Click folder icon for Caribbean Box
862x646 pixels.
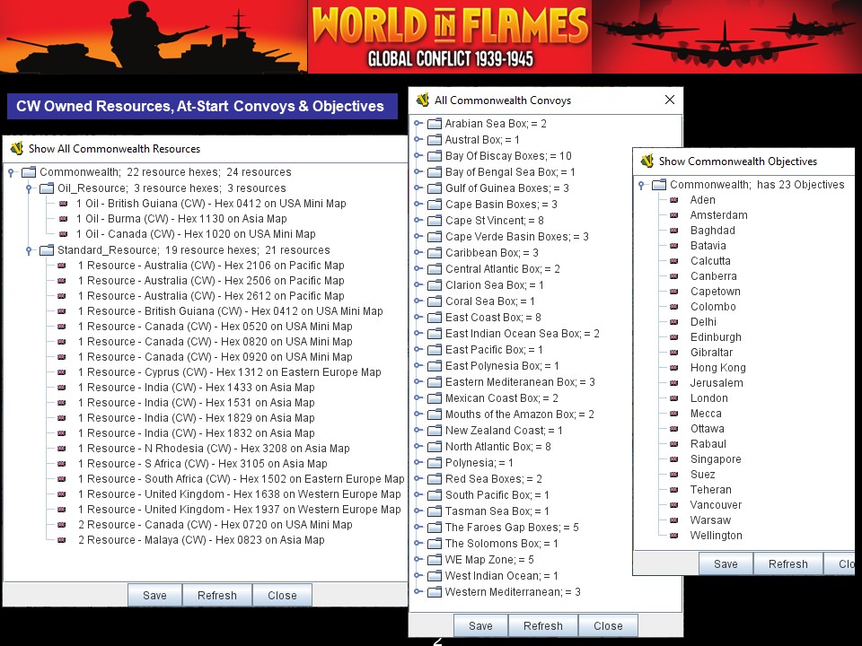pos(435,253)
